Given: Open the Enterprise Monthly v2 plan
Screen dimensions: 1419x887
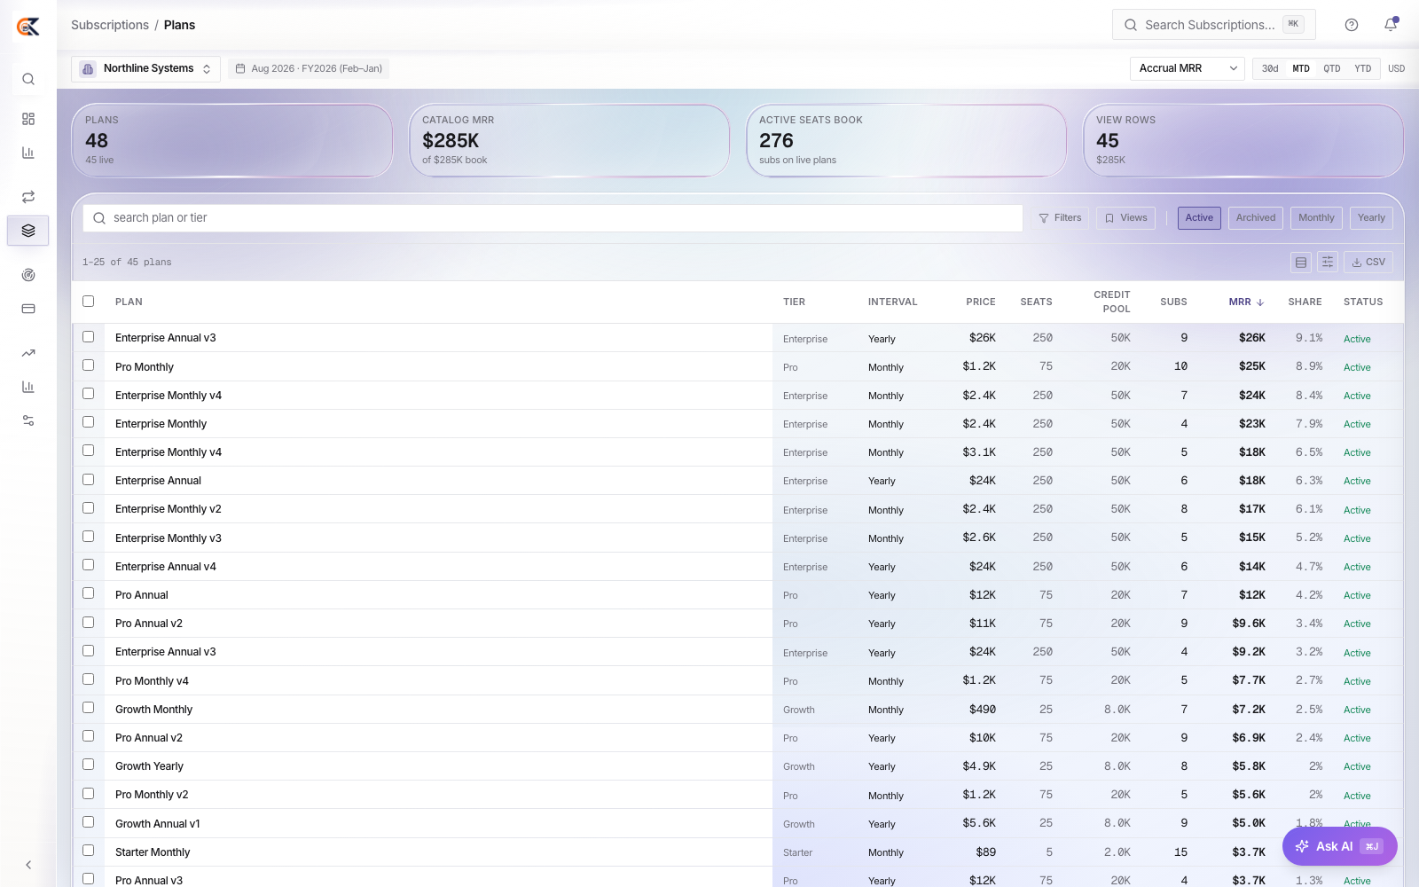Looking at the screenshot, I should pyautogui.click(x=169, y=509).
